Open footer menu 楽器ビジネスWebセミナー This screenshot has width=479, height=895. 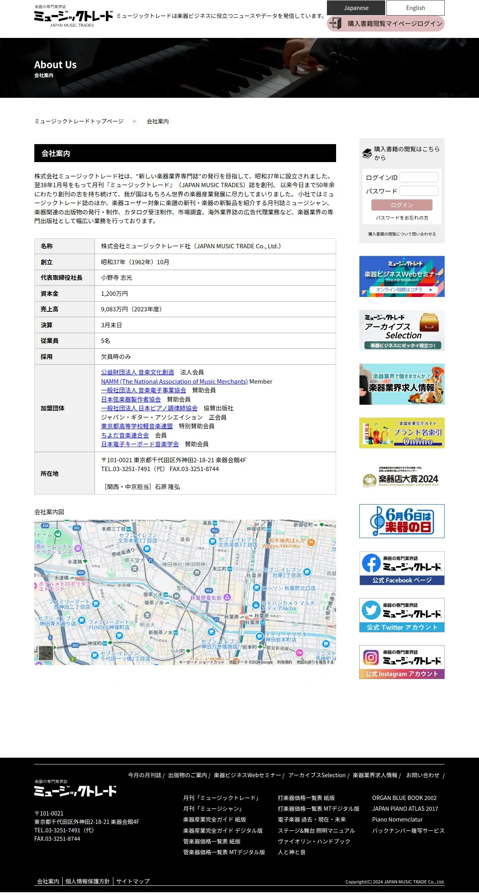click(247, 775)
